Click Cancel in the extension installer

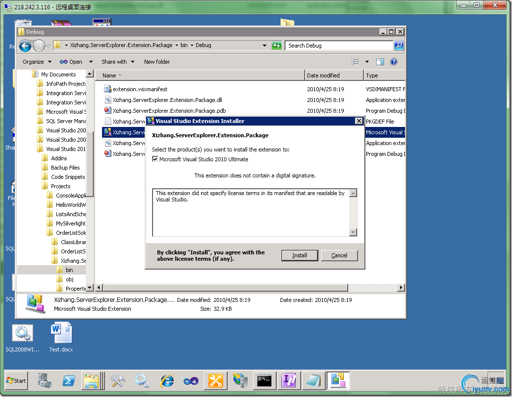pos(339,255)
